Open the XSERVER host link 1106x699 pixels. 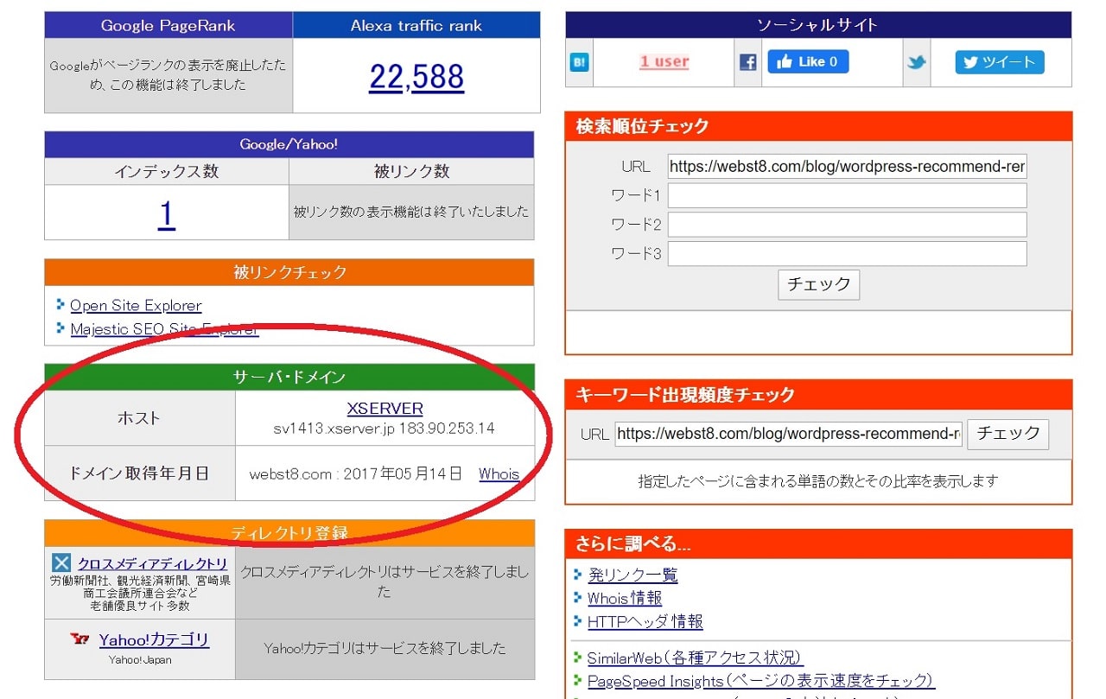click(385, 409)
